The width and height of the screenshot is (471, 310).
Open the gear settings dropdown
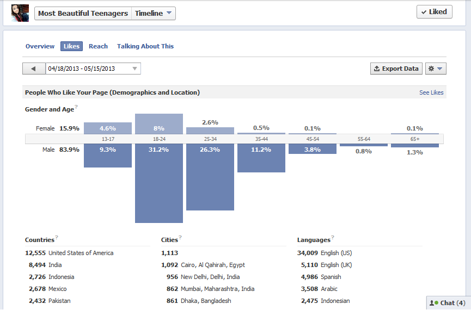436,69
